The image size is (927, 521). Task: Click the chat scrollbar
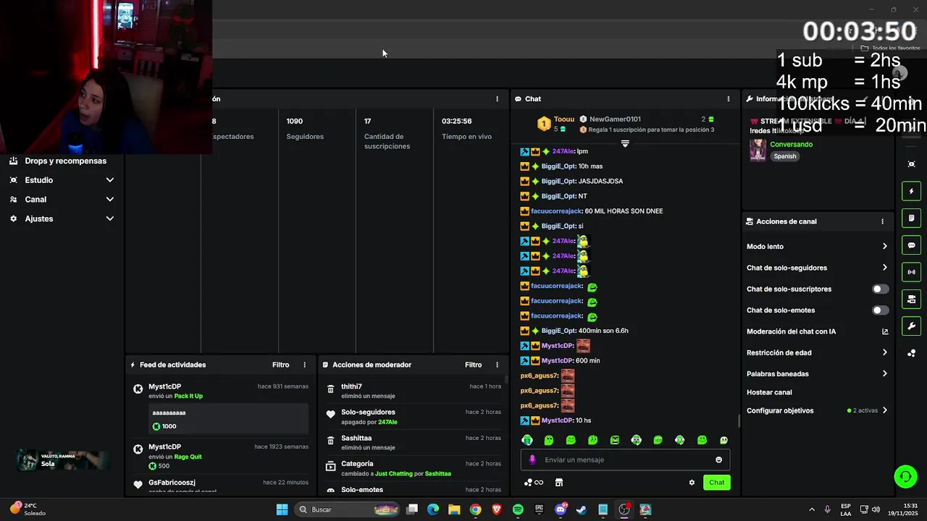[x=739, y=420]
